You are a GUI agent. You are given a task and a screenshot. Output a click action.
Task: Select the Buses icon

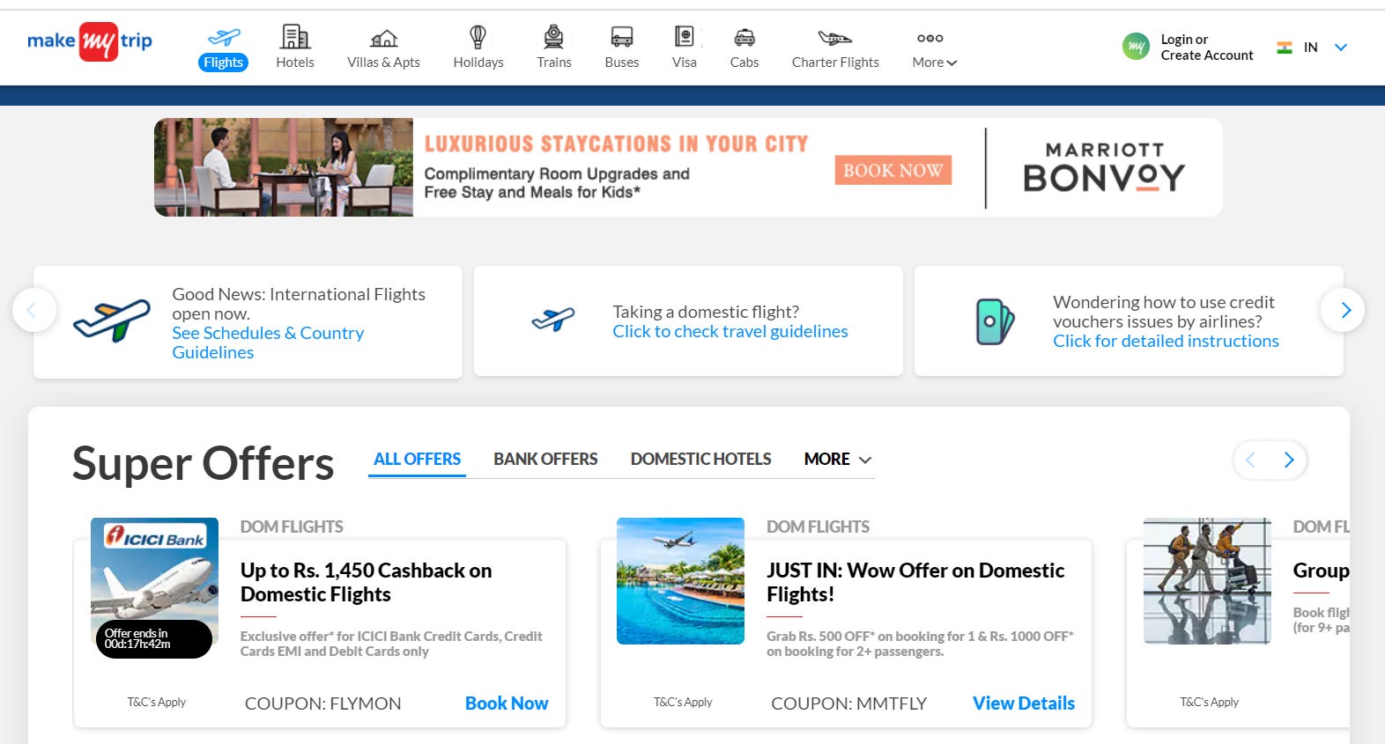[622, 37]
